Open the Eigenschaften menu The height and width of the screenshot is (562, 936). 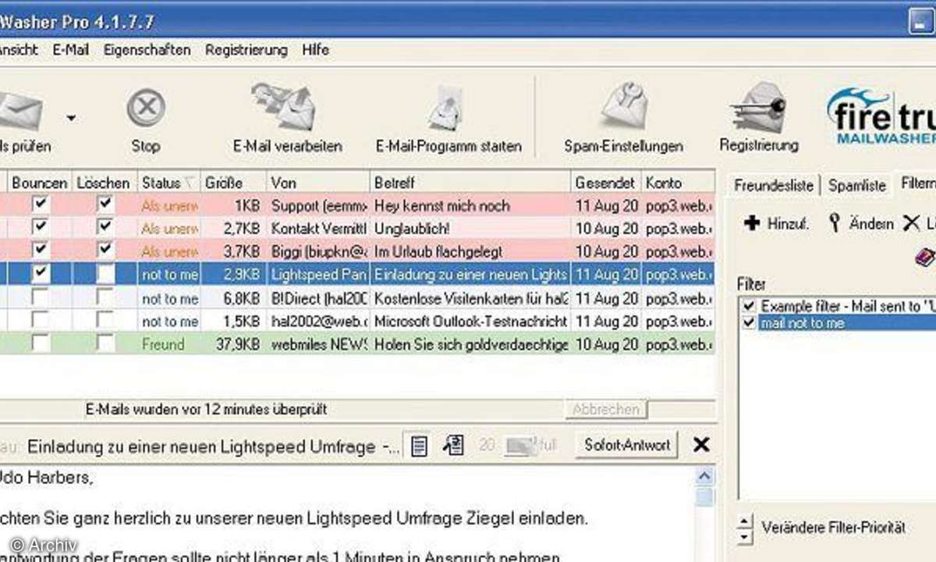[147, 49]
